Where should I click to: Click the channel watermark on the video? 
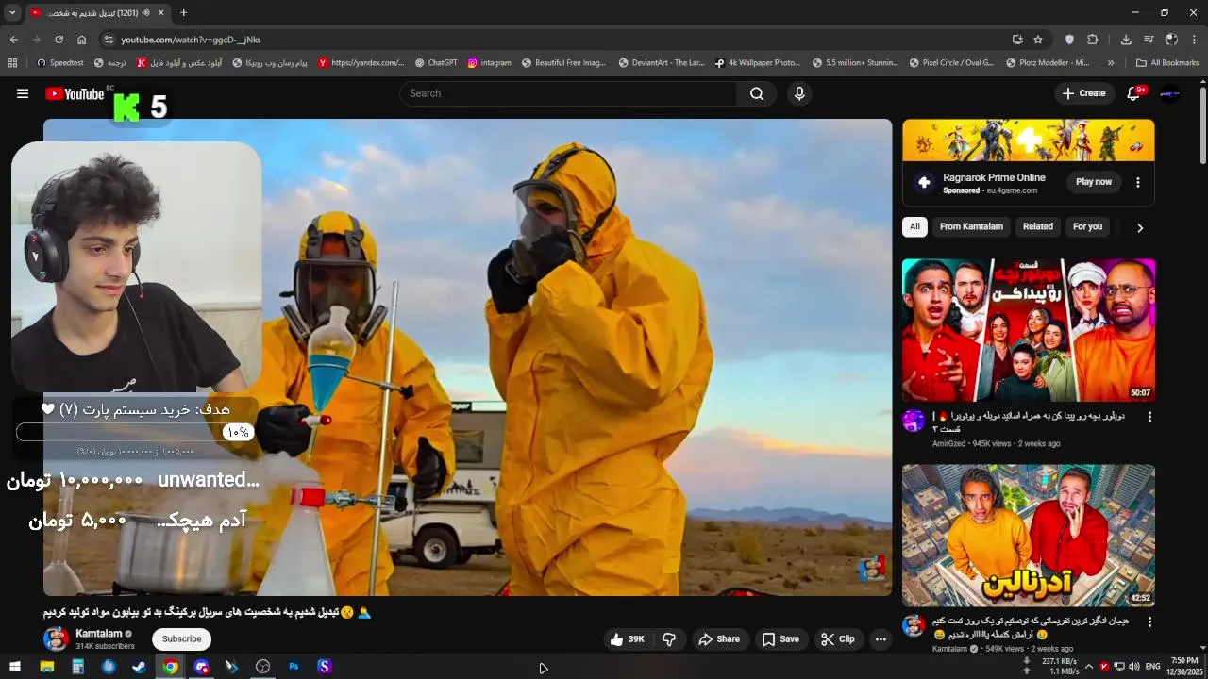click(x=872, y=569)
